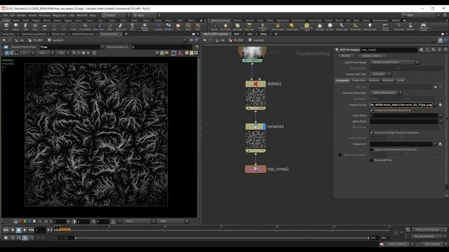Select the Font tool with T icon
This screenshot has width=449, height=252.
tap(132, 27)
